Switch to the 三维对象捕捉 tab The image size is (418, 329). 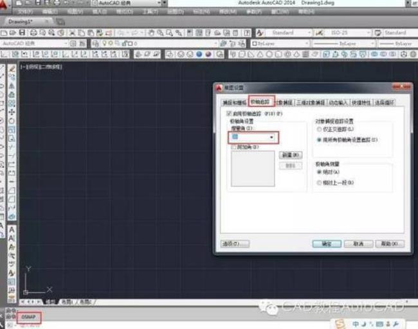coord(311,103)
